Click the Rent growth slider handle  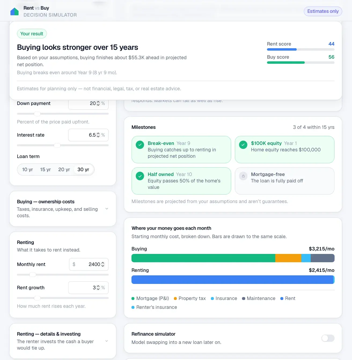37,298
